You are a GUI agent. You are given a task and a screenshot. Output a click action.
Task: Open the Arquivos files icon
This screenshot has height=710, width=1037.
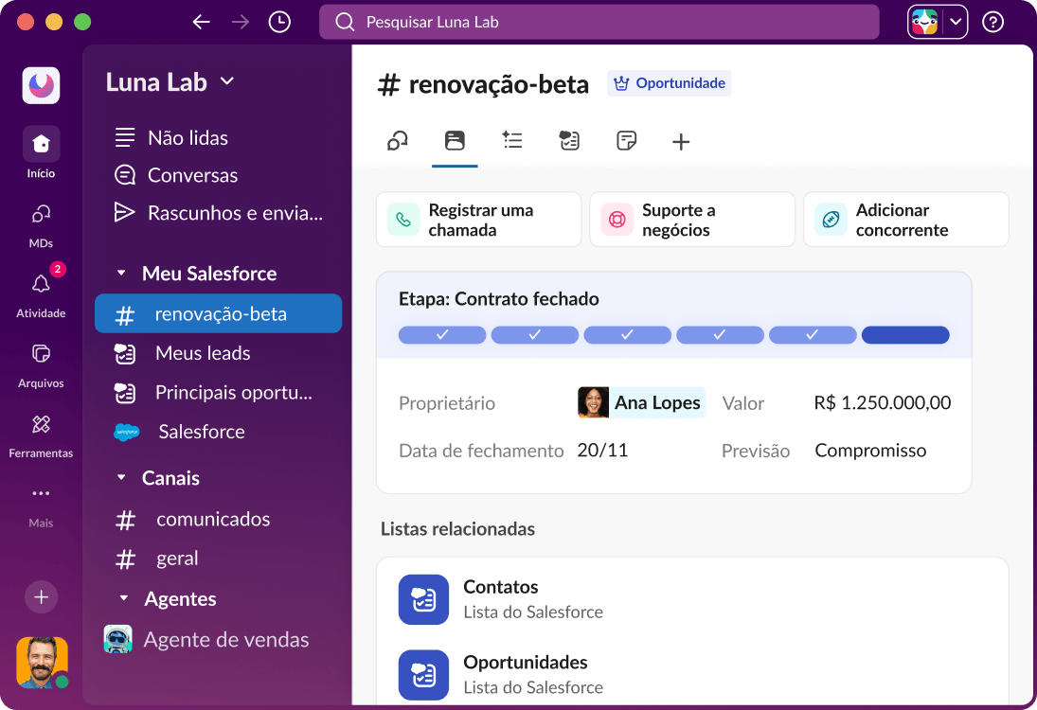(40, 354)
